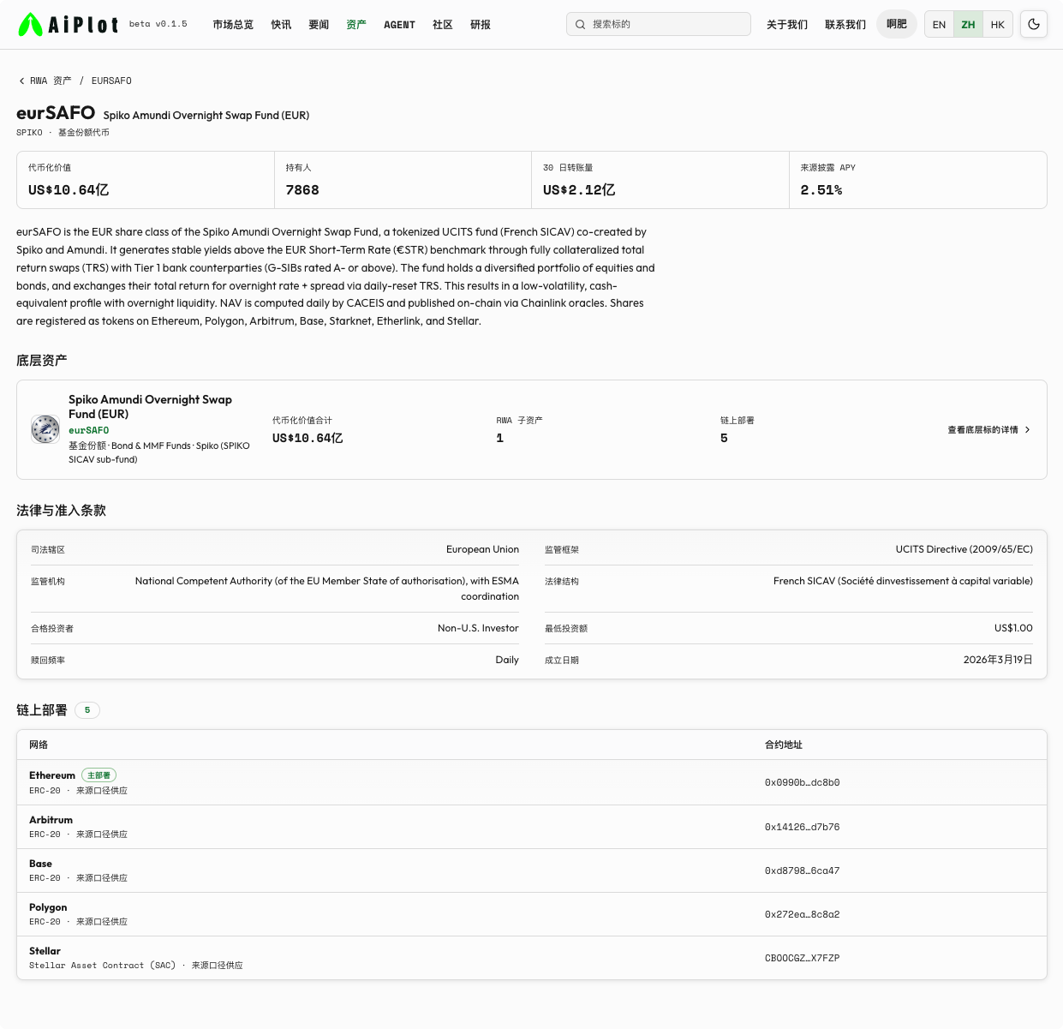This screenshot has height=1029, width=1063.
Task: Click the SPIKO · 基金份额代币 subtitle
Action: coord(63,133)
